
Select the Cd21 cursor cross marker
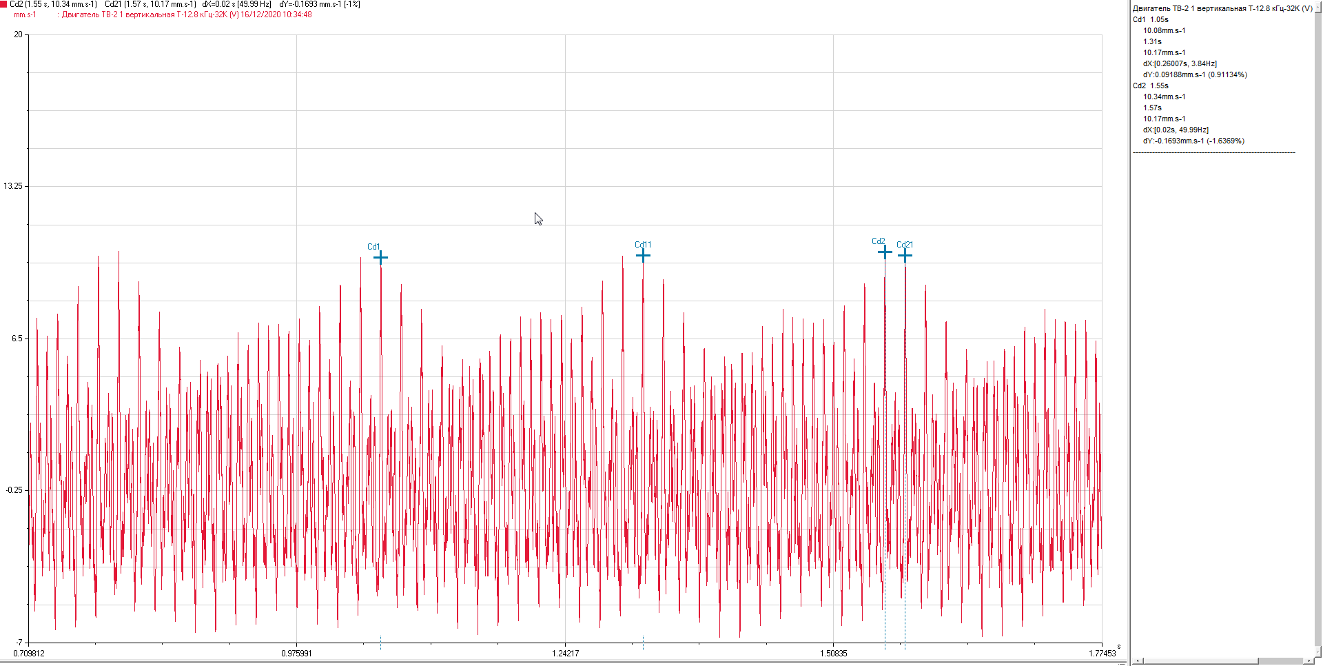(905, 256)
